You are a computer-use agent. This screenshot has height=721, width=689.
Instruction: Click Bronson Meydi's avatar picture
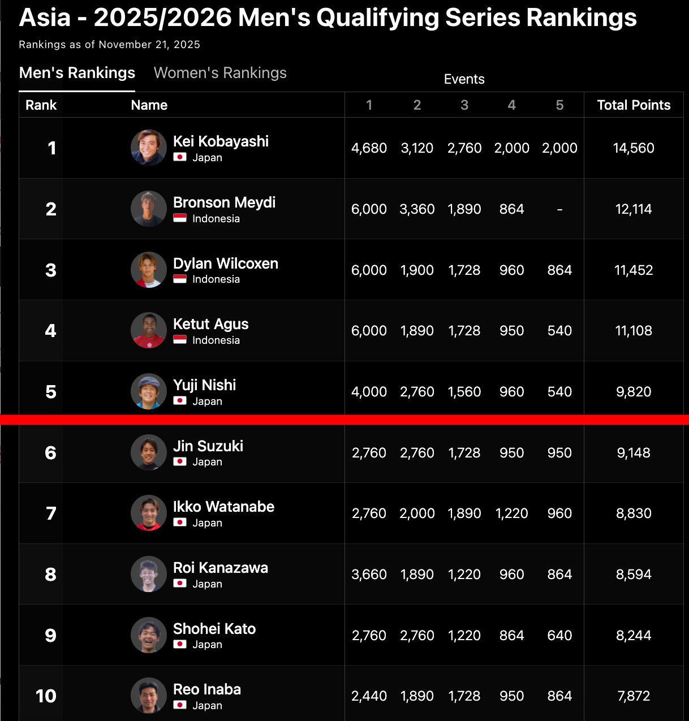click(149, 209)
